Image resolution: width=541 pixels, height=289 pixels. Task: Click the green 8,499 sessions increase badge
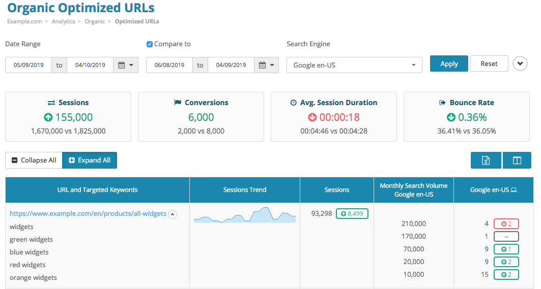coord(352,214)
